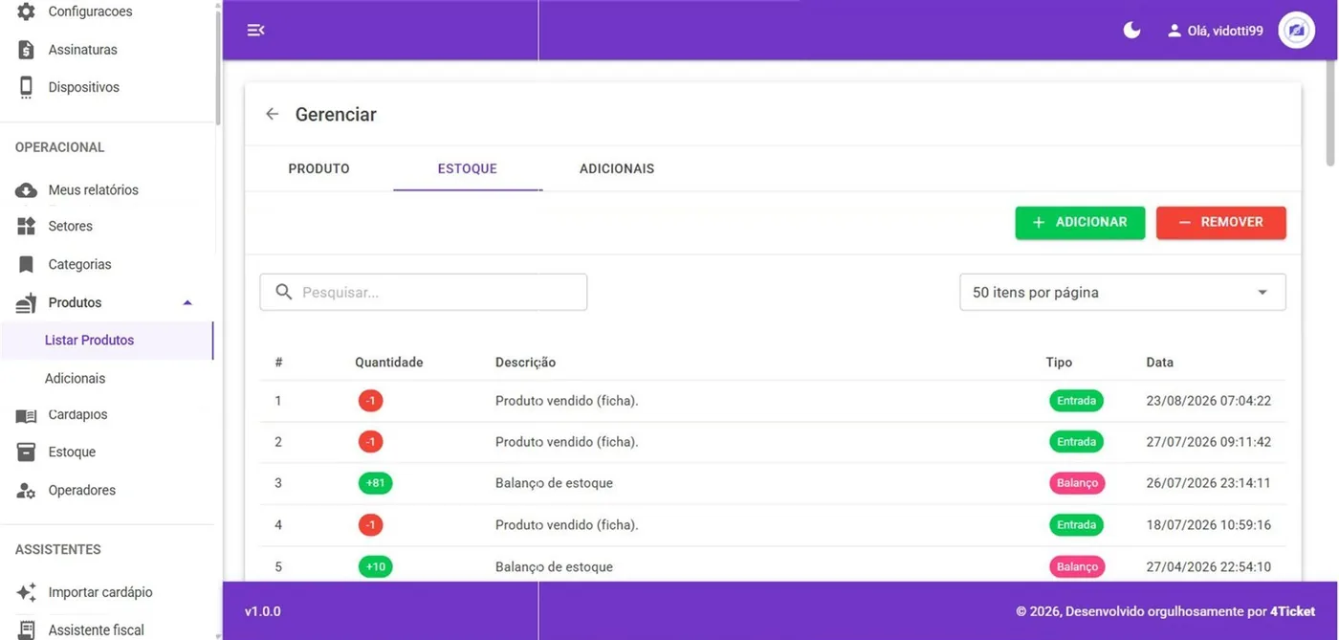Click the sidebar vertical scrollbar
This screenshot has height=640, width=1339.
[218, 67]
